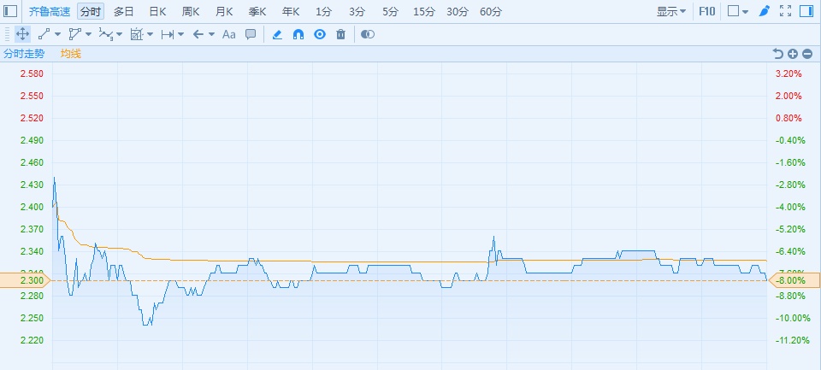The image size is (821, 370).
Task: Switch to the 日K daily chart tab
Action: point(157,11)
